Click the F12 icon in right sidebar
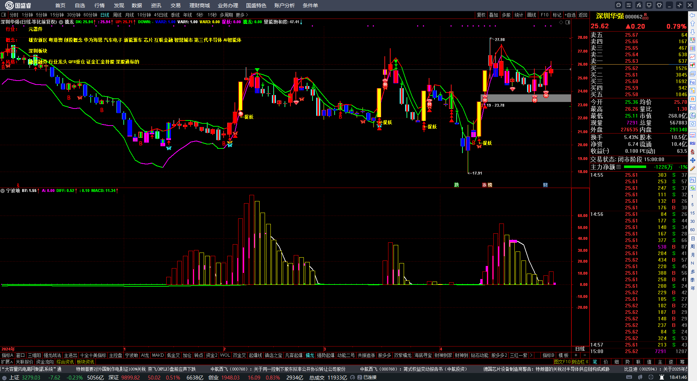The image size is (697, 381). [693, 107]
